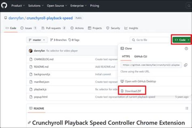The height and width of the screenshot is (128, 192).
Task: Open the Product menu
Action: point(18,6)
